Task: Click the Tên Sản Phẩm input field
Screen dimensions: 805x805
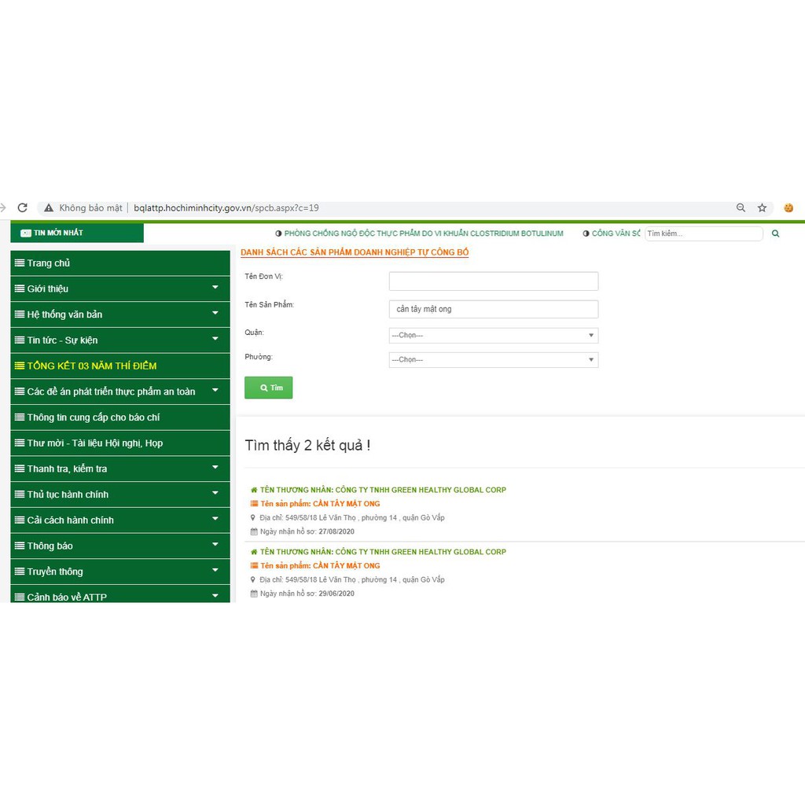Action: pos(493,309)
